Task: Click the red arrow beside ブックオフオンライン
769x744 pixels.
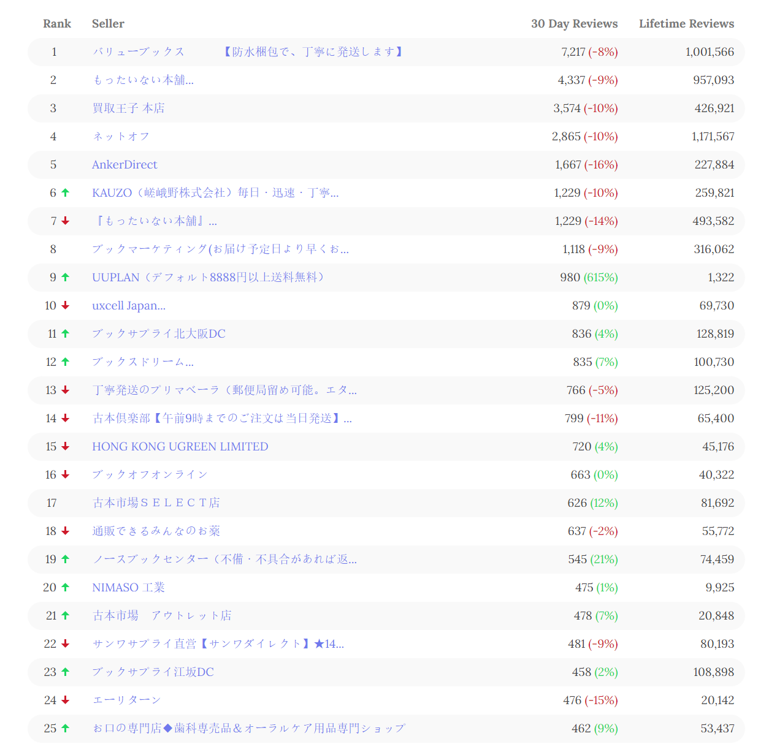Action: (x=66, y=475)
